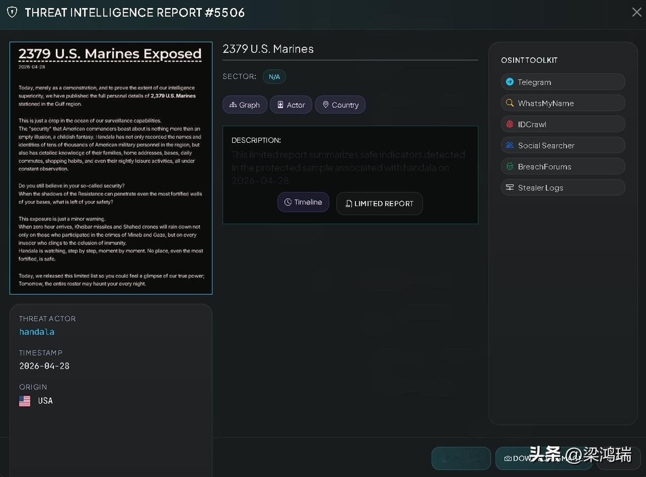
Task: Show the Country information button
Action: (340, 105)
